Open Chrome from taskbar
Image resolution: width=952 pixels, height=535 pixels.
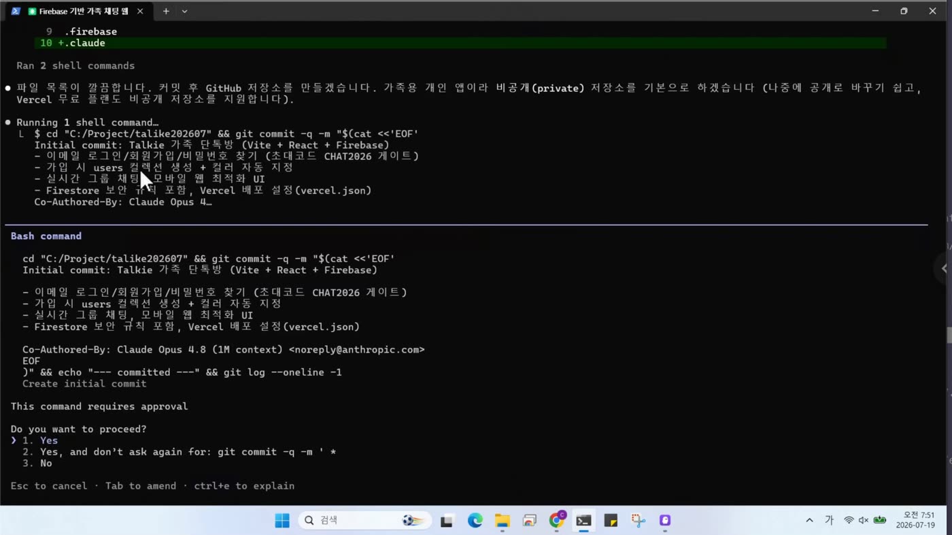557,521
